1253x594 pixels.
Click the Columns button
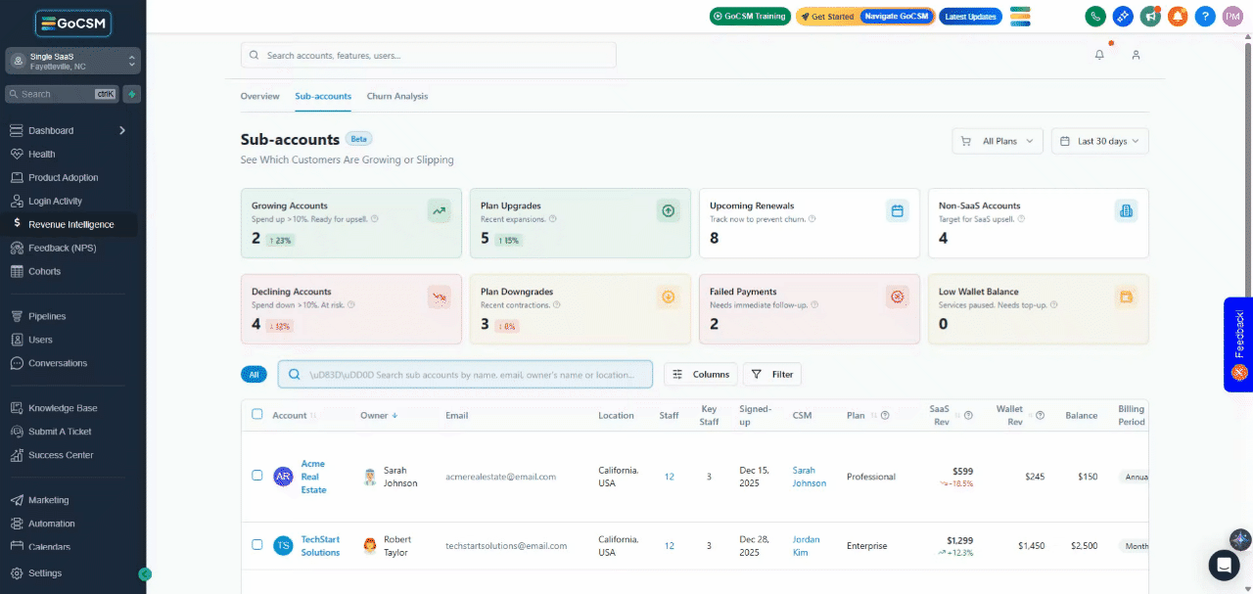pyautogui.click(x=701, y=374)
